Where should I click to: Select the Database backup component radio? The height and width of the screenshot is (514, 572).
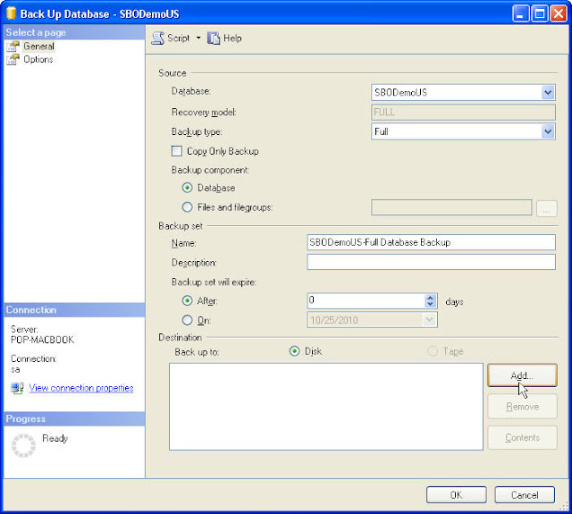click(x=187, y=188)
